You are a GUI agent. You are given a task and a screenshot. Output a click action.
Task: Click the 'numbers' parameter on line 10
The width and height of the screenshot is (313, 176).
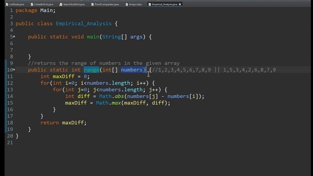132,69
